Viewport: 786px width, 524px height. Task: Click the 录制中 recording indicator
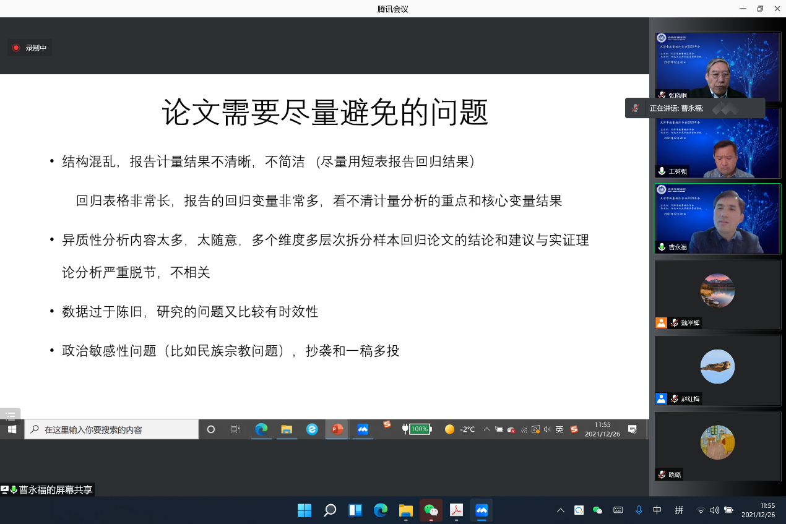click(30, 48)
